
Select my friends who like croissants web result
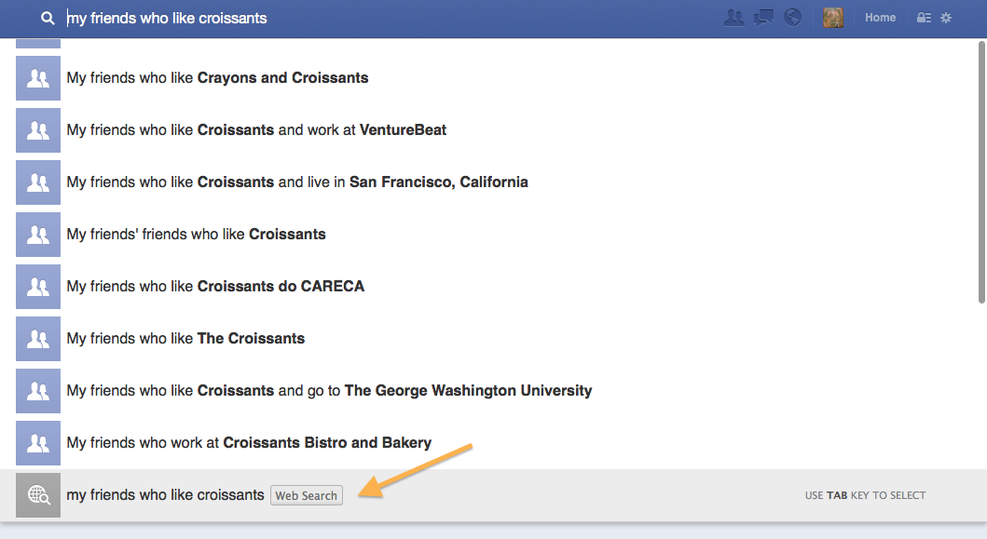[165, 495]
